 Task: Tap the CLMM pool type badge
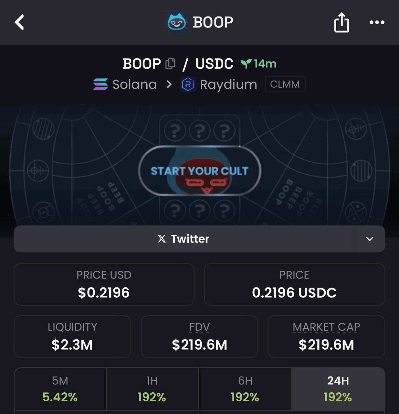tap(285, 84)
